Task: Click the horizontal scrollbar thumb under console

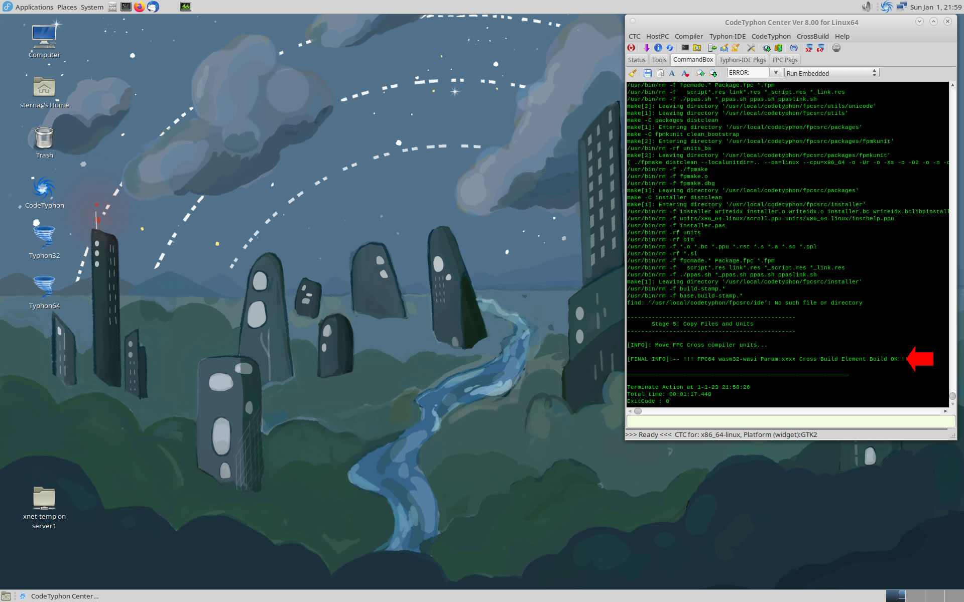Action: click(x=638, y=411)
